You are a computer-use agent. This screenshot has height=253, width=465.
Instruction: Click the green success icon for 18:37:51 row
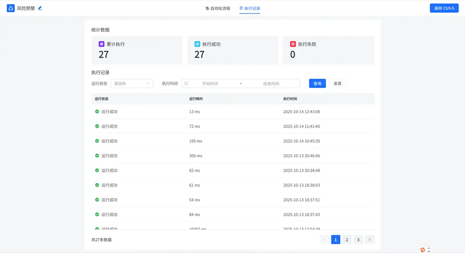(97, 200)
